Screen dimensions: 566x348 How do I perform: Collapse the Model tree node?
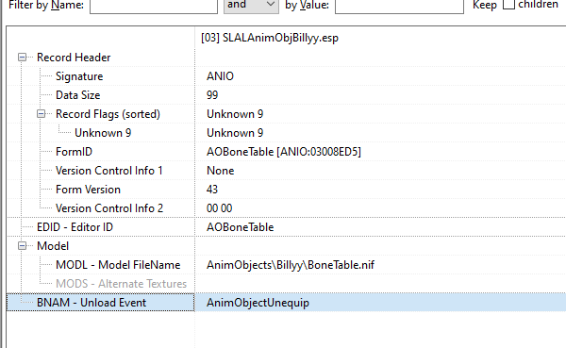click(x=23, y=246)
